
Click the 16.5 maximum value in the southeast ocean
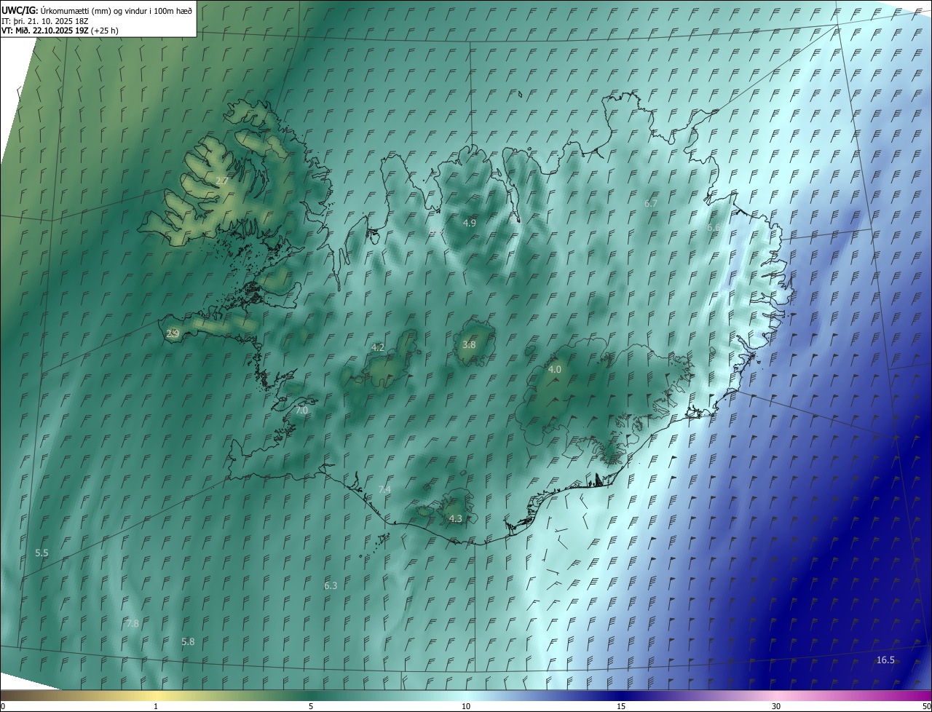[885, 660]
